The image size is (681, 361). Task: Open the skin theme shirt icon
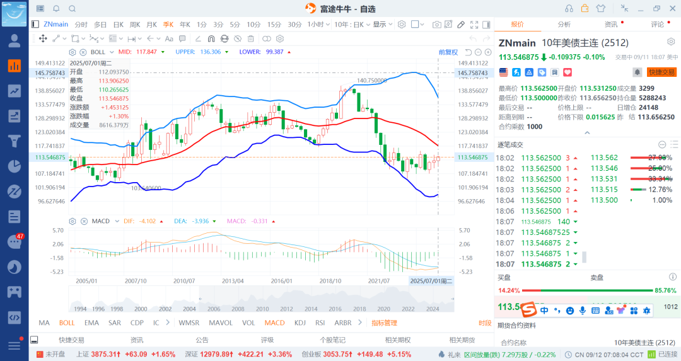tap(601, 8)
